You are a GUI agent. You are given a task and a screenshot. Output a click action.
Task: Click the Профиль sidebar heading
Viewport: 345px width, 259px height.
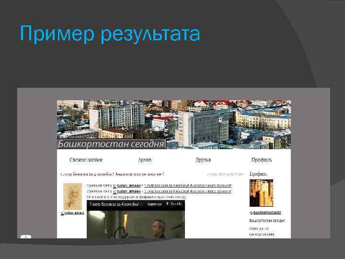(x=258, y=174)
